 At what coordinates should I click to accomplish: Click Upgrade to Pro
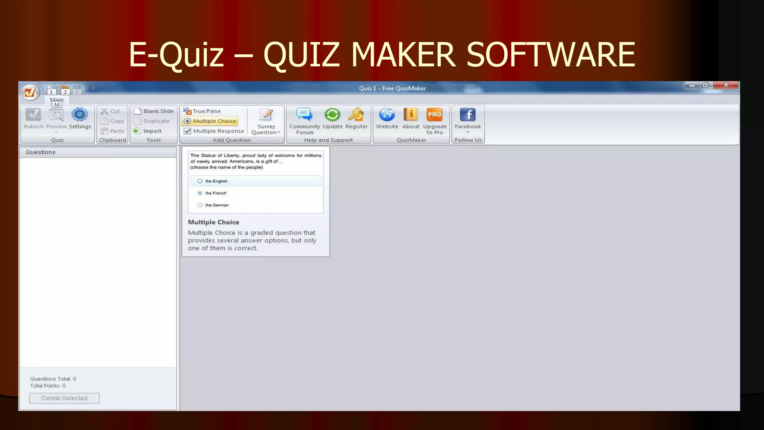click(x=435, y=121)
